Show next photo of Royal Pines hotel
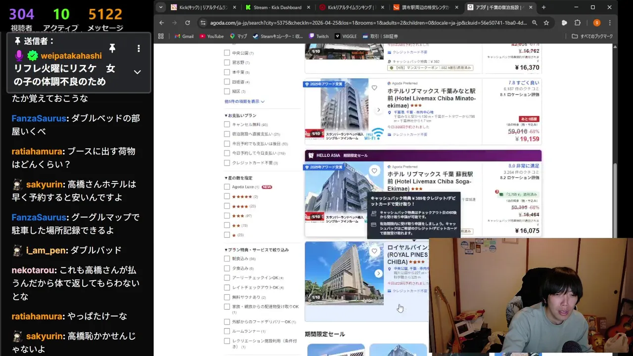Viewport: 633px width, 356px height. point(378,273)
